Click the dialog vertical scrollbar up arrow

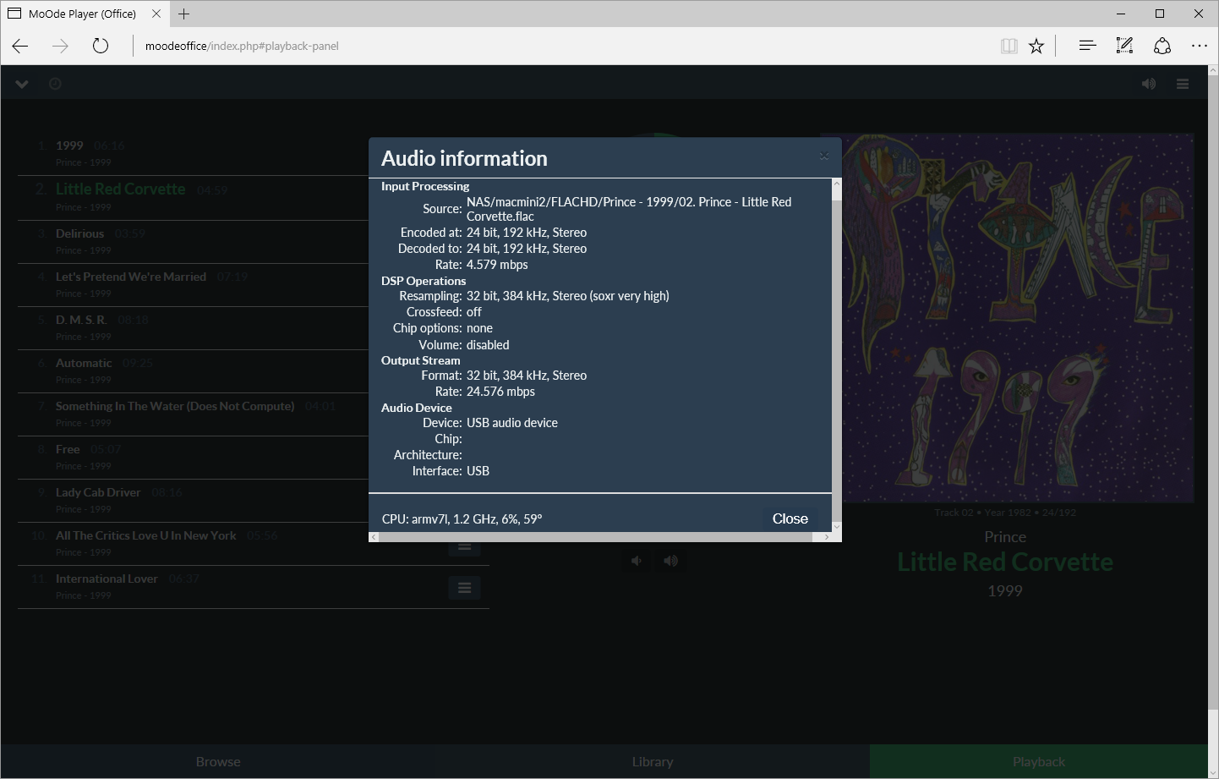click(837, 183)
